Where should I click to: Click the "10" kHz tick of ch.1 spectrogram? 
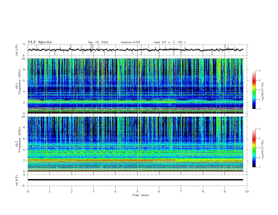pyautogui.click(x=24, y=59)
